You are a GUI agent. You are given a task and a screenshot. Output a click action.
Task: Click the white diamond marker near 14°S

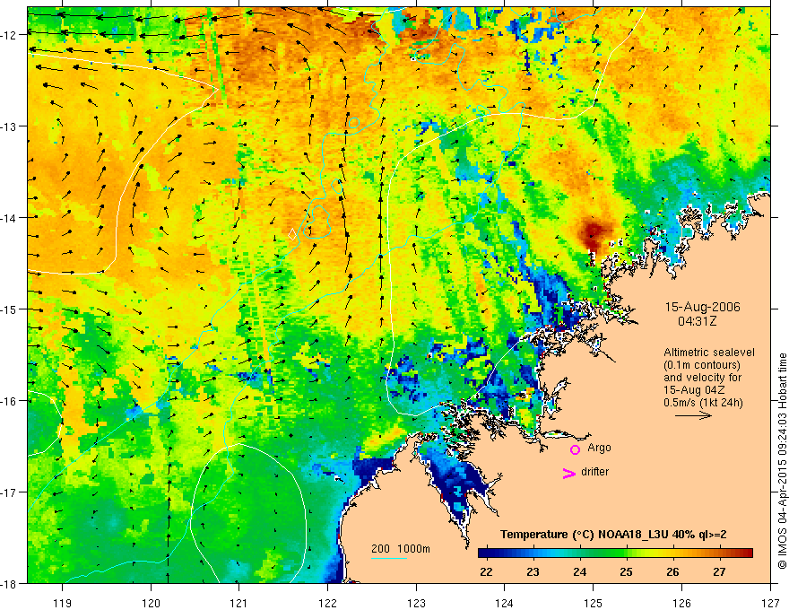[292, 234]
